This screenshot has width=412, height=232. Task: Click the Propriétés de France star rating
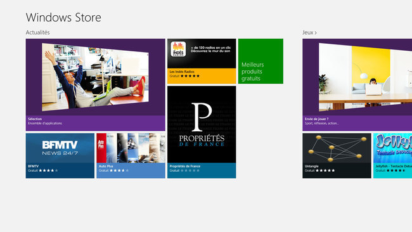click(x=190, y=171)
